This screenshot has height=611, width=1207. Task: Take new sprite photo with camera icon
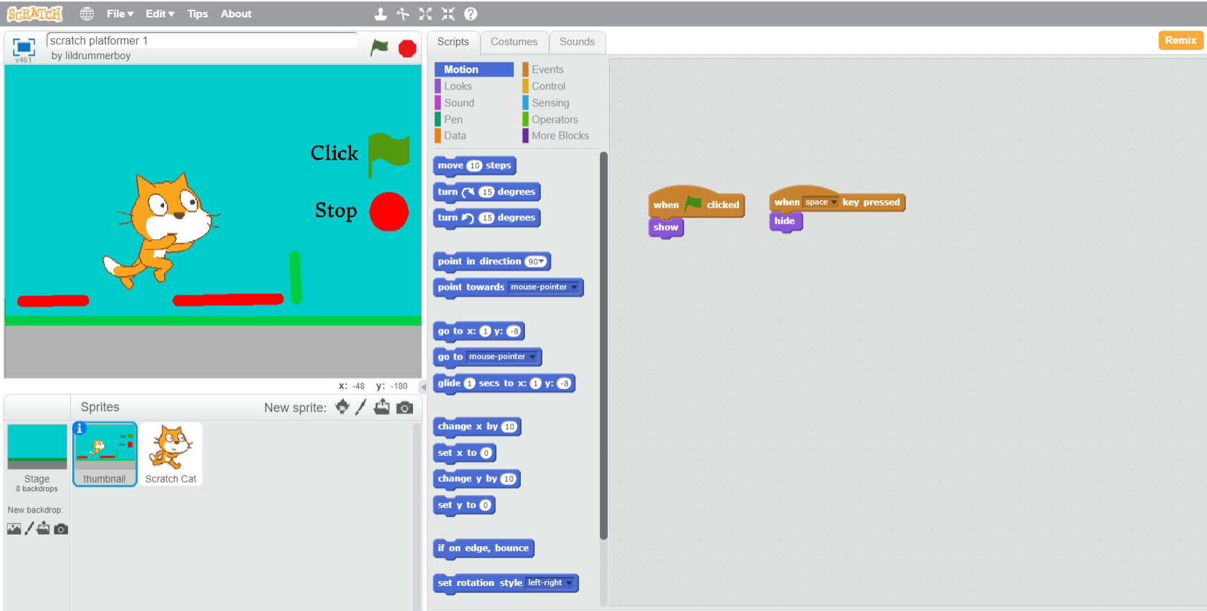coord(405,407)
